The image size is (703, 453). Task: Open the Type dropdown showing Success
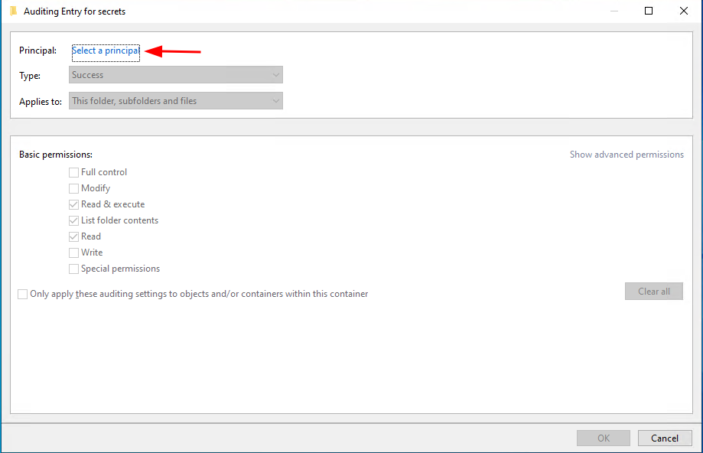(x=176, y=75)
